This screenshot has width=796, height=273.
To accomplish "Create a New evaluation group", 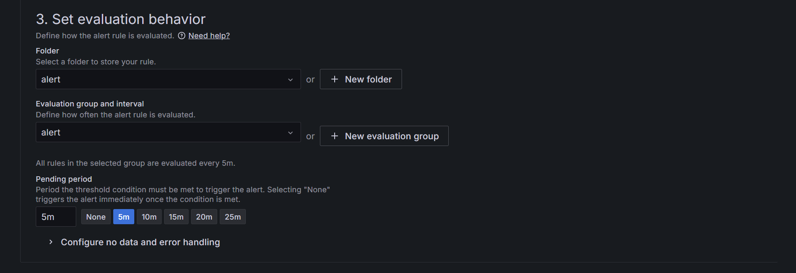I will (x=384, y=136).
